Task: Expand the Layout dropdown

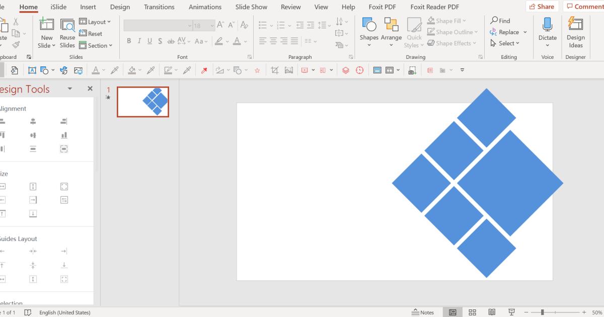Action: (95, 22)
